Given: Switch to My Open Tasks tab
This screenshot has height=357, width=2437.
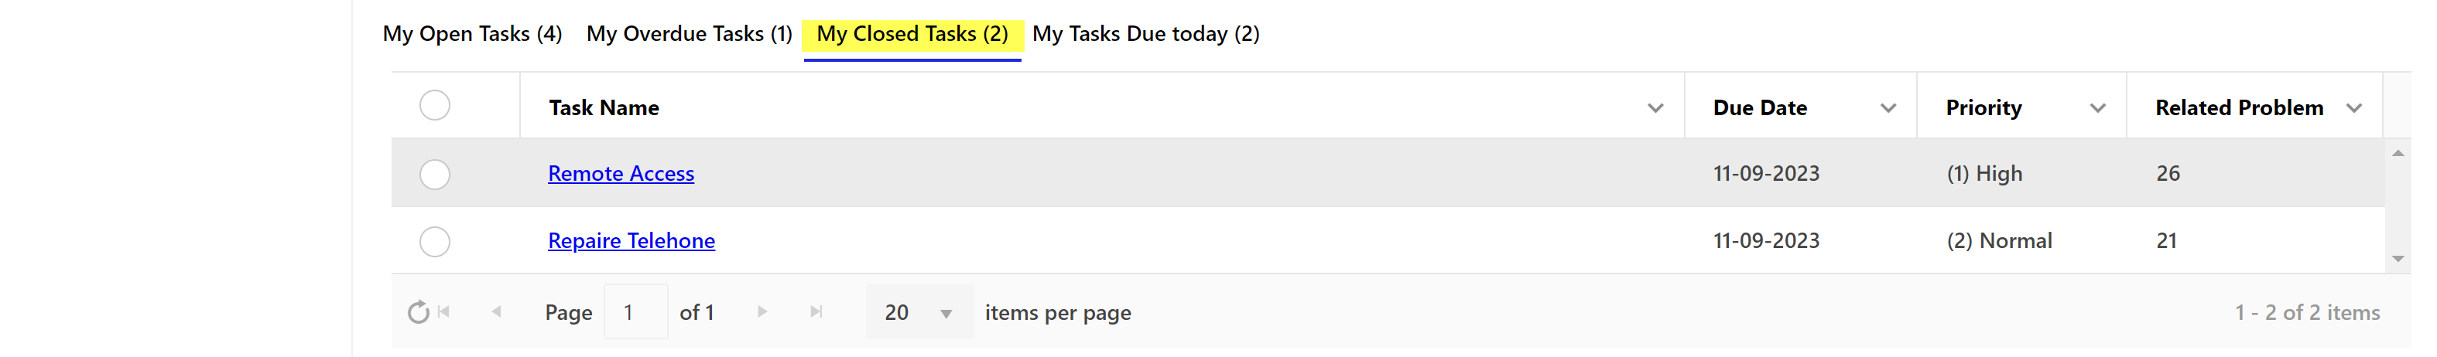Looking at the screenshot, I should [472, 34].
